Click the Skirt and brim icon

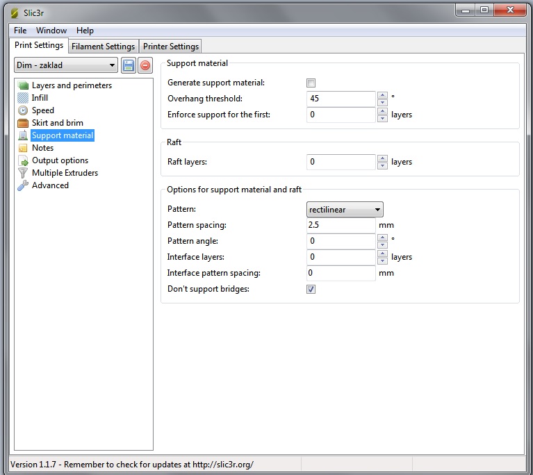(x=23, y=123)
